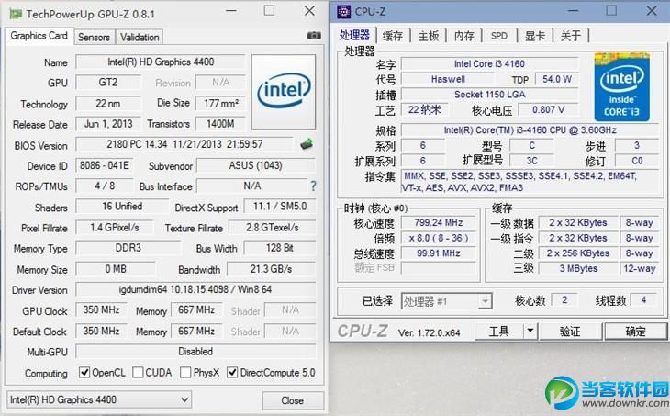This screenshot has width=670, height=416.
Task: Toggle the CUDA checkbox
Action: coord(138,373)
